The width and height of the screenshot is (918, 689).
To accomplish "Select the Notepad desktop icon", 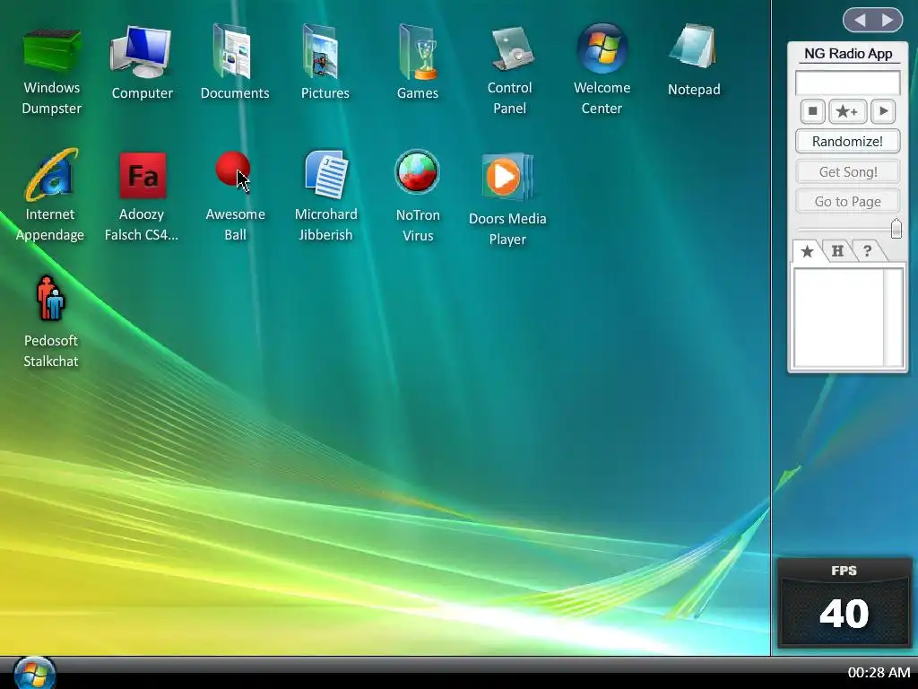I will (694, 47).
